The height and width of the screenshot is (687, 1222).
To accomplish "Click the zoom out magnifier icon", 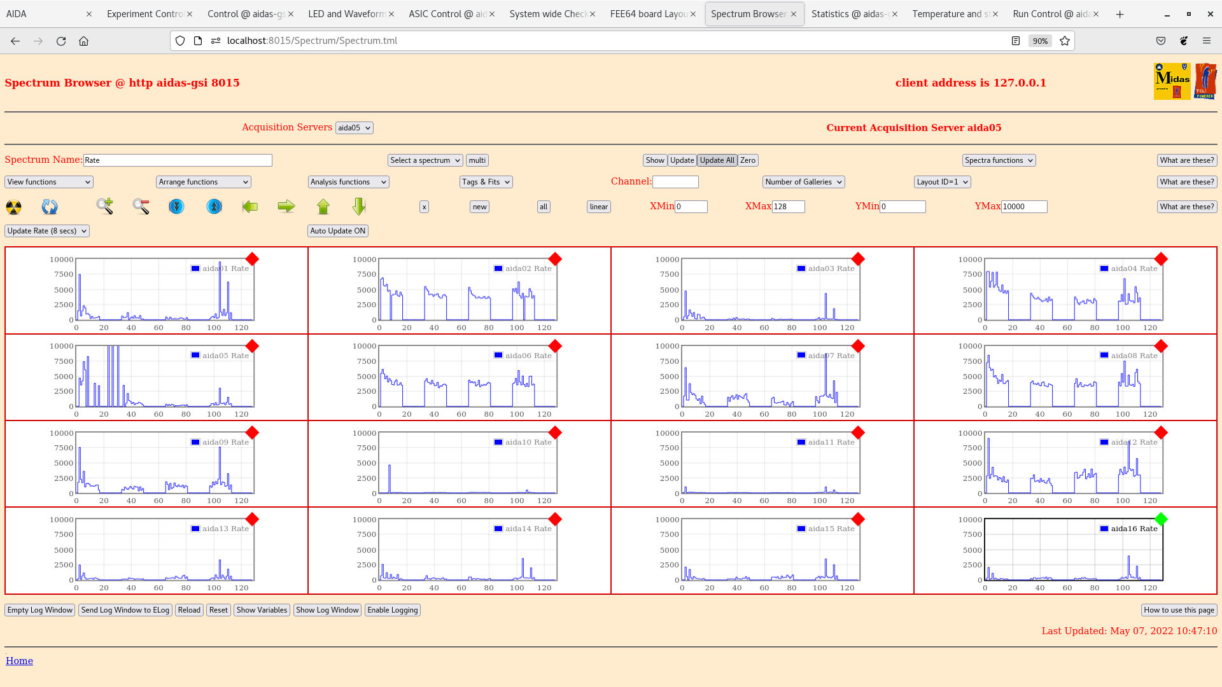I will (x=141, y=206).
